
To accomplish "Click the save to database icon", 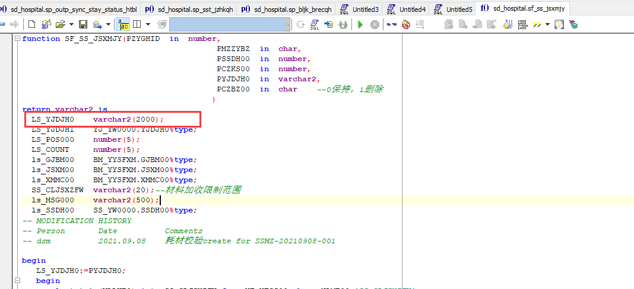I will coord(97,25).
